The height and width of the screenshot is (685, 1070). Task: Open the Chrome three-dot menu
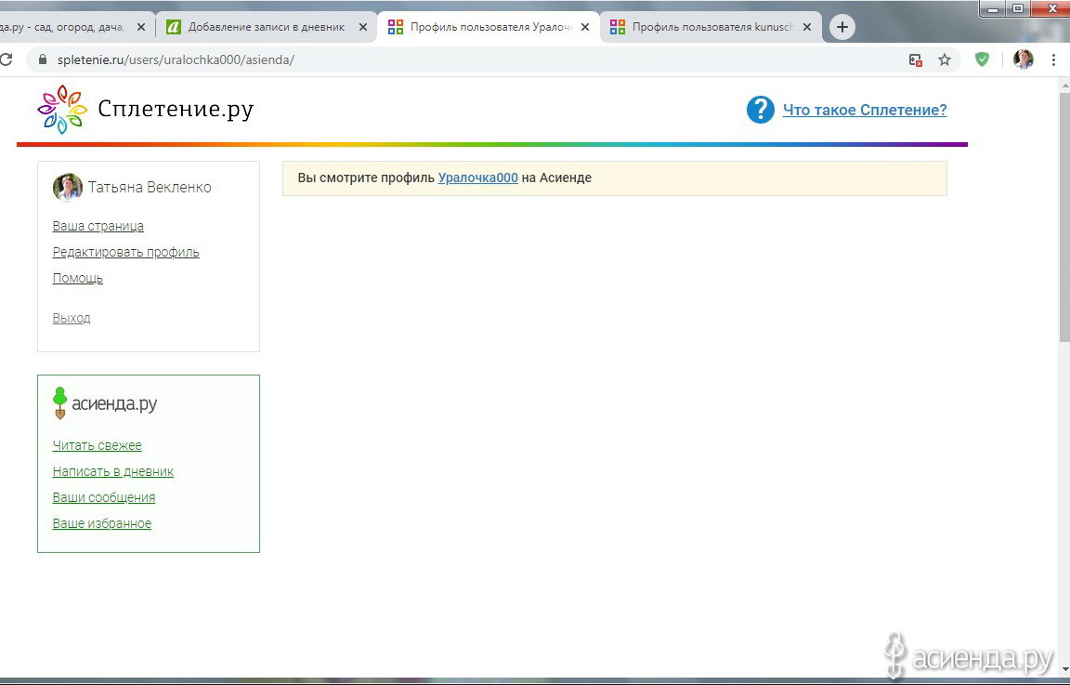pyautogui.click(x=1053, y=60)
